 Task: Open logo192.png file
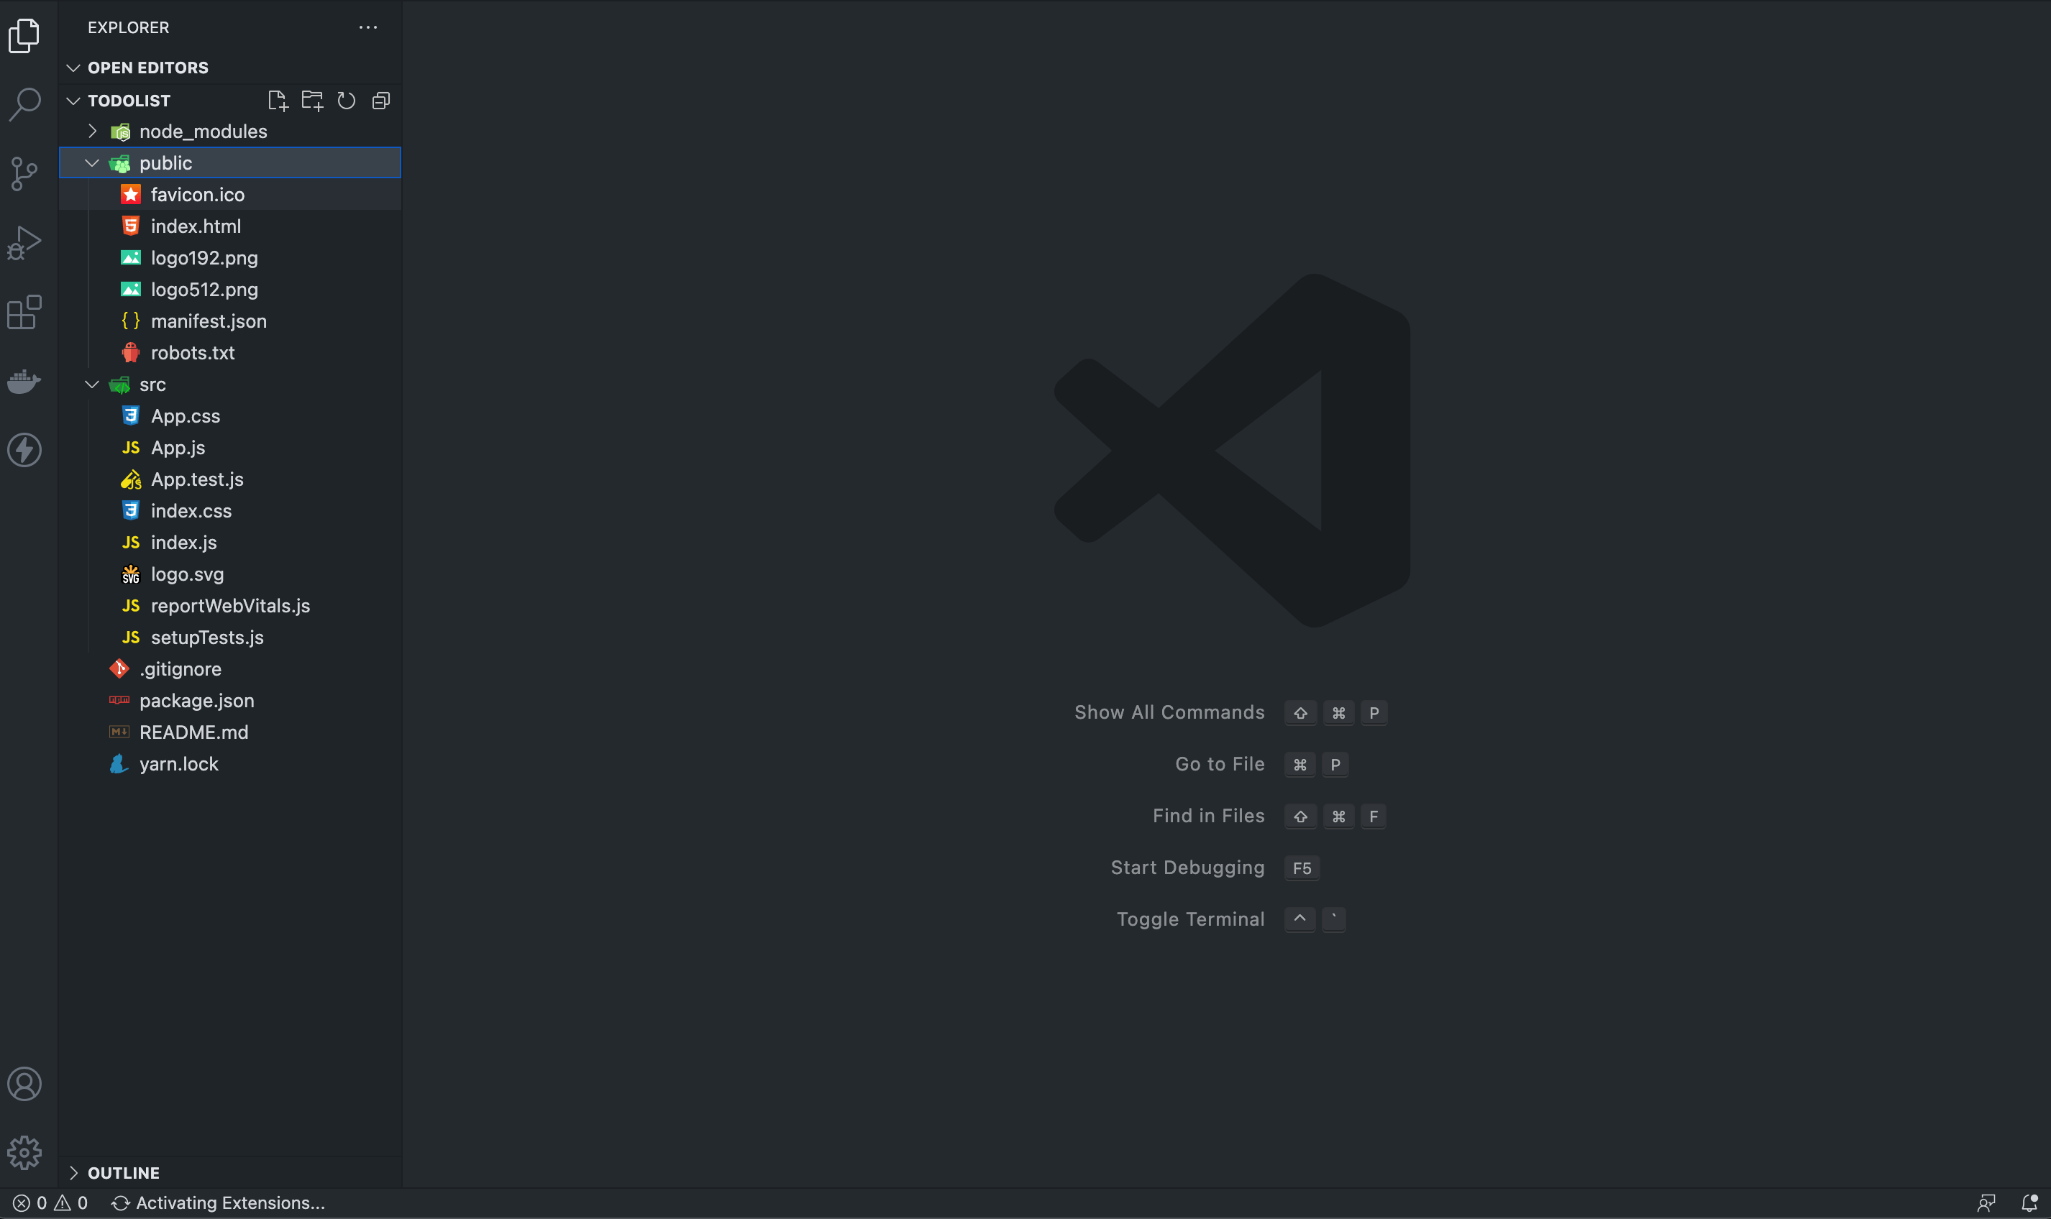click(x=230, y=258)
